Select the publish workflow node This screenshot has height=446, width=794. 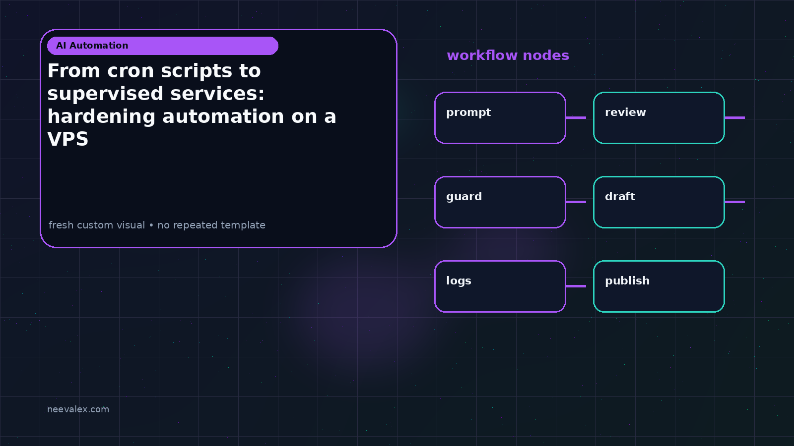[x=659, y=286]
